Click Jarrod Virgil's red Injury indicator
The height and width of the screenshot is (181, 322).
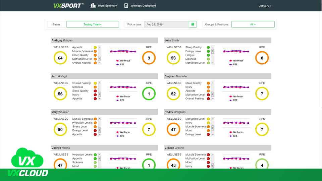pos(95,95)
